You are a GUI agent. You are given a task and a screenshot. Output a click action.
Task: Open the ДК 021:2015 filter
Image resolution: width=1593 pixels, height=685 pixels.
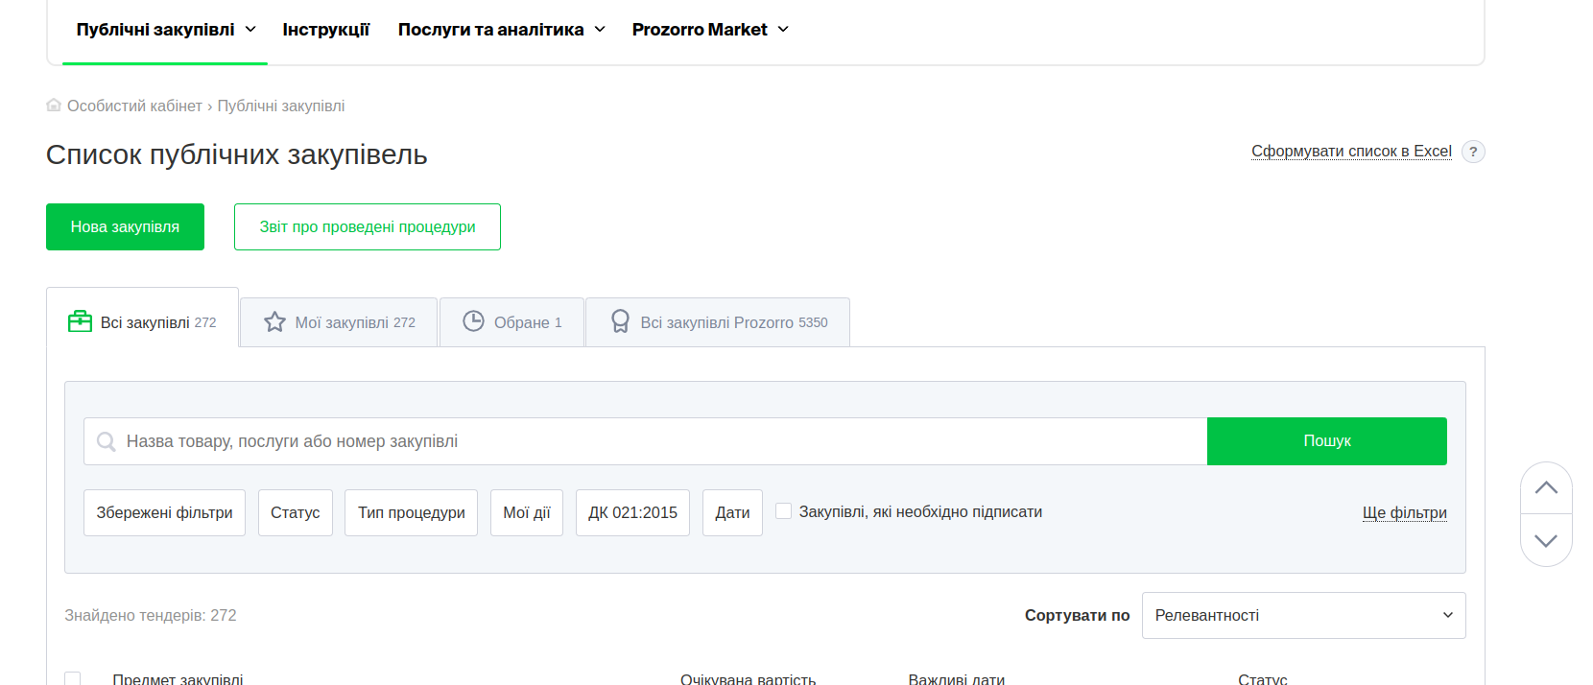(632, 512)
